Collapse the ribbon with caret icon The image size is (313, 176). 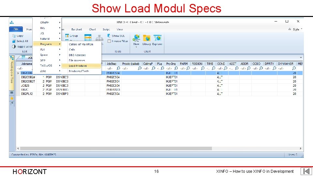click(x=290, y=29)
